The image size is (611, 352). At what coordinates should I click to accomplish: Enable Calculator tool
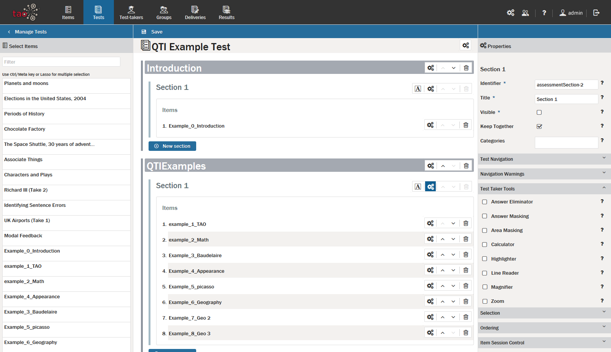[485, 245]
